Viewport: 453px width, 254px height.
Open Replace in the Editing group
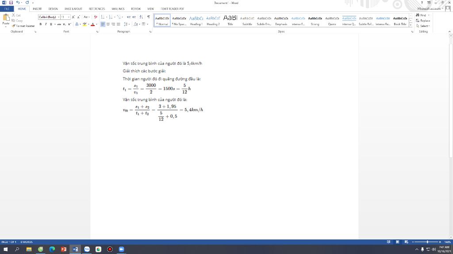pos(423,20)
